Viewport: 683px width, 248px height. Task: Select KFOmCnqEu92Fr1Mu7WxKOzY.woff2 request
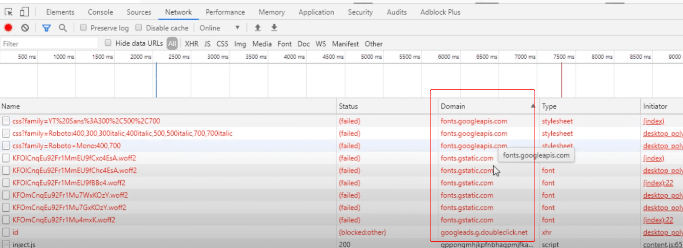click(70, 195)
